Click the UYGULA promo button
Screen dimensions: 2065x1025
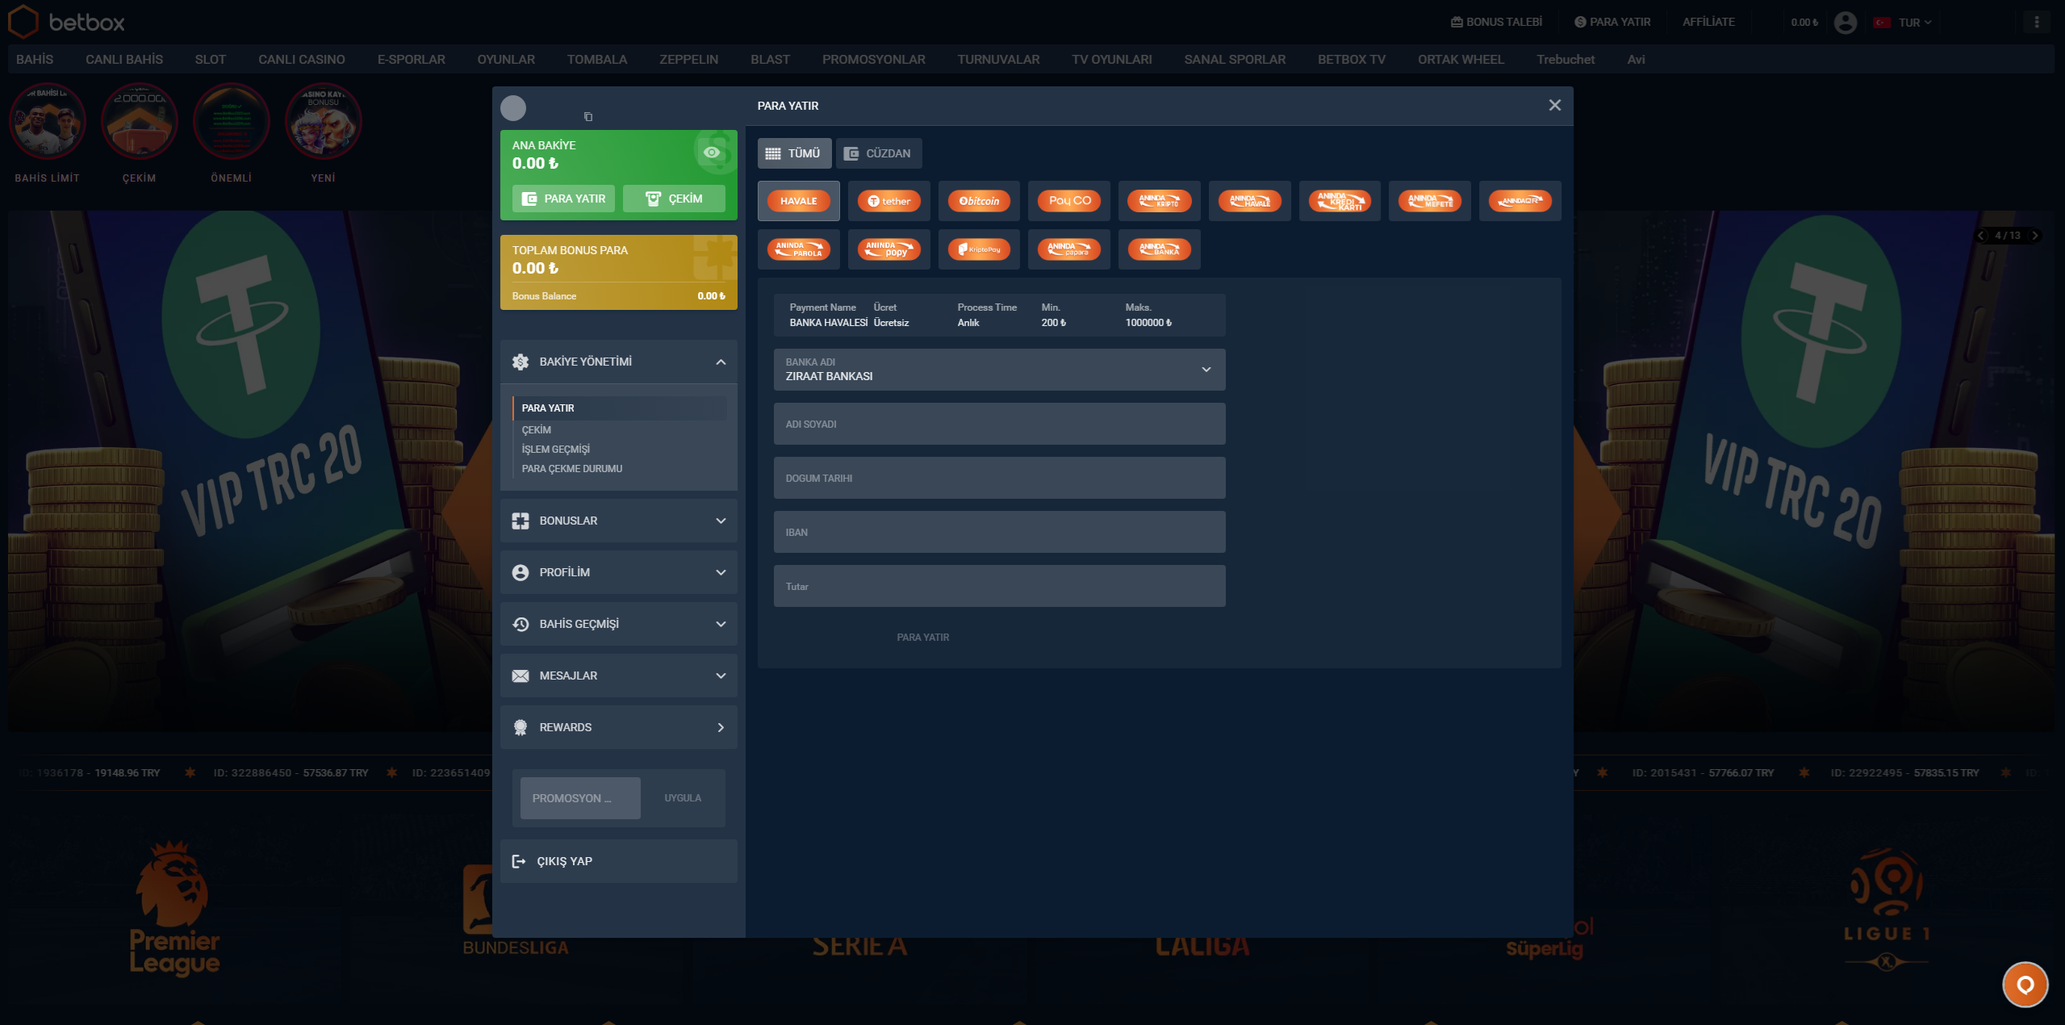click(x=683, y=798)
